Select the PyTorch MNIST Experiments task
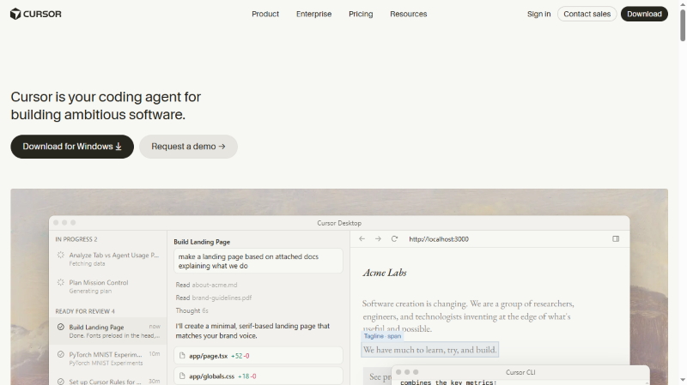 (x=108, y=358)
